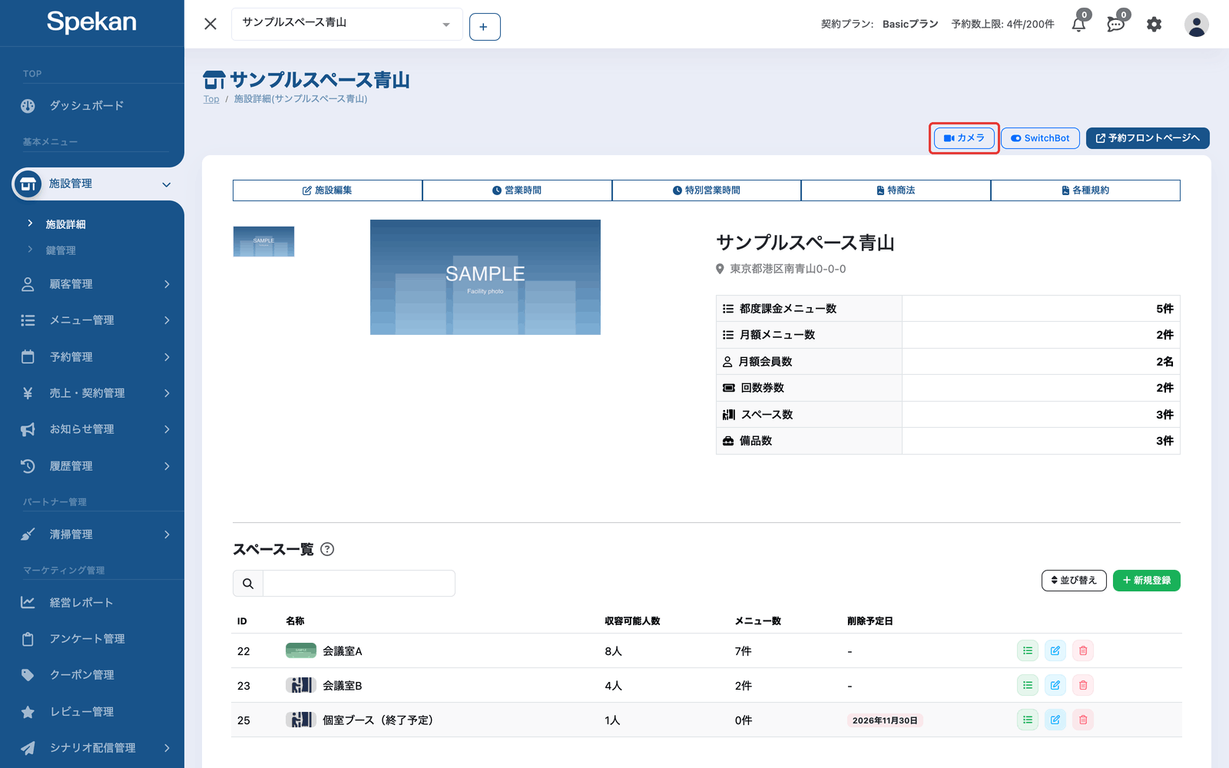Open the list icon for 個室ブース
Image resolution: width=1229 pixels, height=768 pixels.
click(x=1028, y=720)
